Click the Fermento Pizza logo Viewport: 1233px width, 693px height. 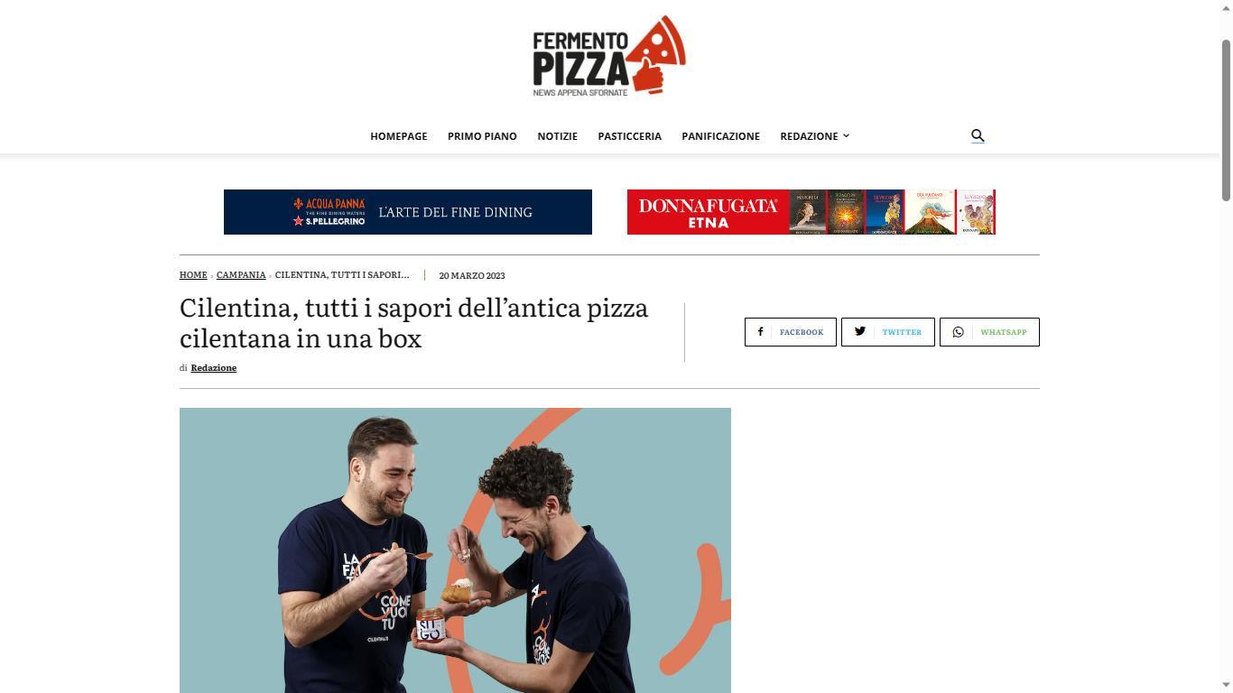pos(609,56)
